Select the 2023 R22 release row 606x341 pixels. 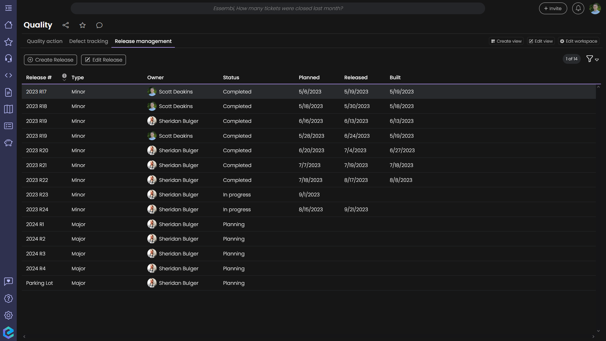(309, 180)
